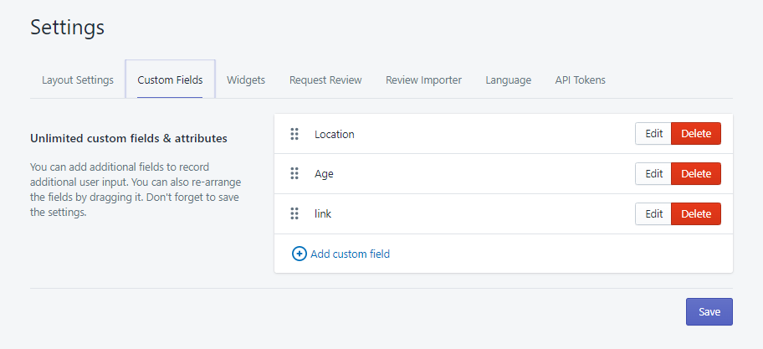The width and height of the screenshot is (763, 349).
Task: Click the plus circle icon to add field
Action: [299, 254]
